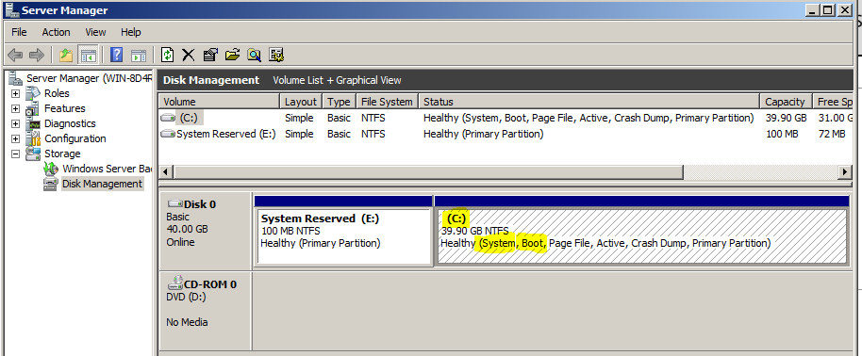Click the Windows Server Backup tree icon

pyautogui.click(x=51, y=169)
